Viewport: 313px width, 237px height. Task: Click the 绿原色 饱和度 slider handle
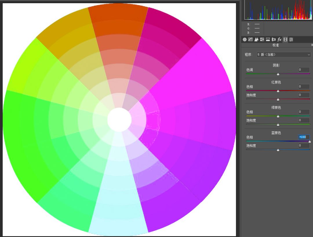point(278,125)
